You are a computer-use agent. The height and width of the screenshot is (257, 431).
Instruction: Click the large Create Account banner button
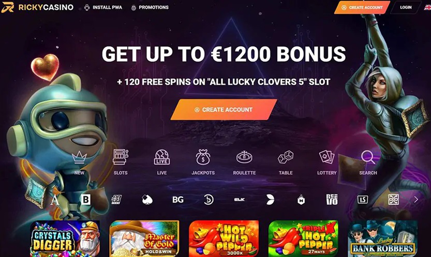point(224,110)
